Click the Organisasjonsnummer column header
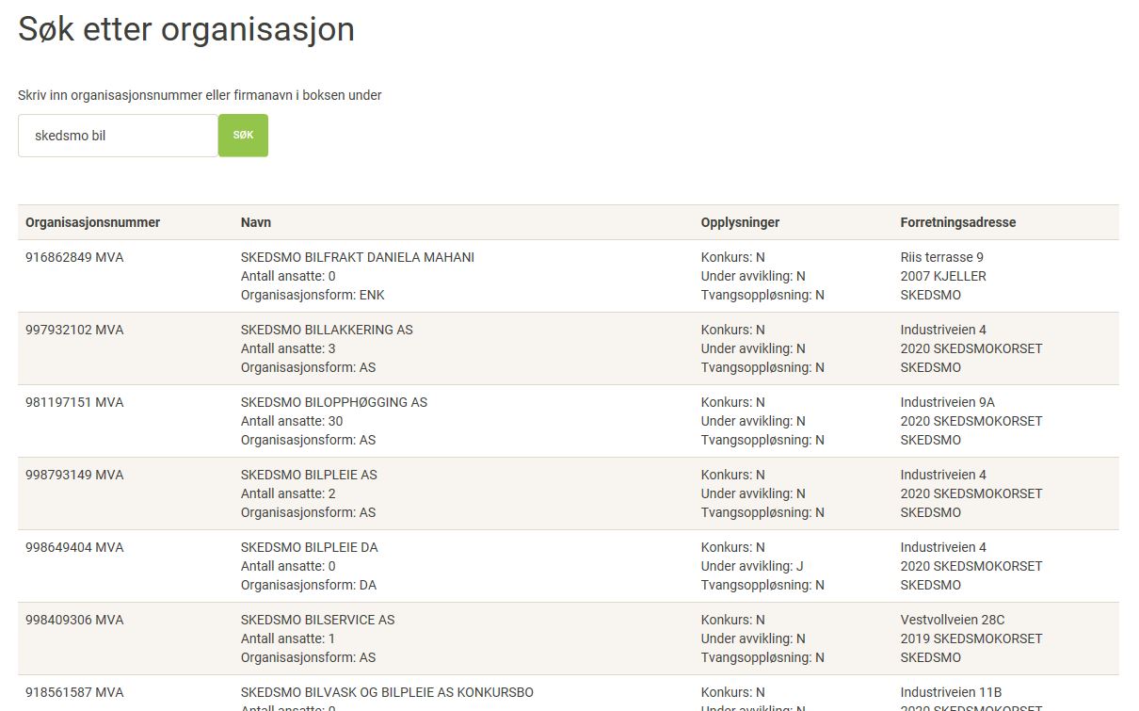1139x711 pixels. click(x=93, y=222)
